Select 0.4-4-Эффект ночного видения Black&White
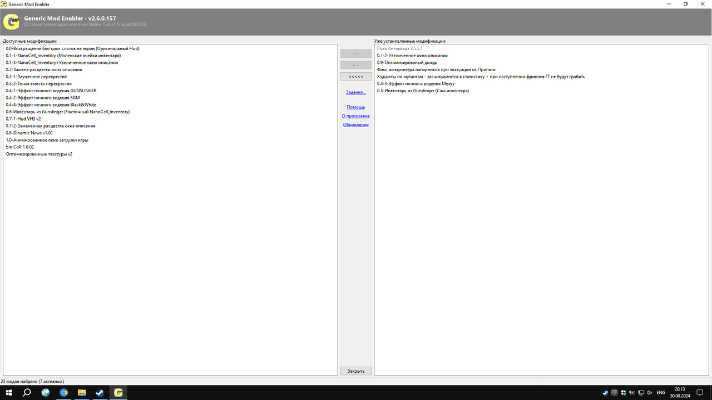The height and width of the screenshot is (400, 712). tap(51, 104)
